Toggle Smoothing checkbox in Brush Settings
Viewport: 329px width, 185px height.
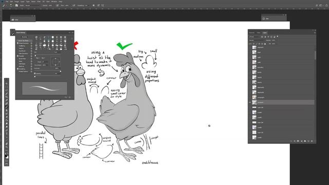17,69
